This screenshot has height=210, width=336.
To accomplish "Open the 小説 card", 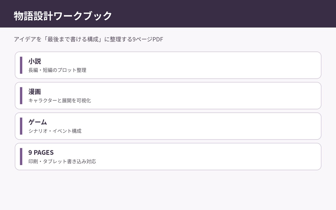I will tap(168, 65).
